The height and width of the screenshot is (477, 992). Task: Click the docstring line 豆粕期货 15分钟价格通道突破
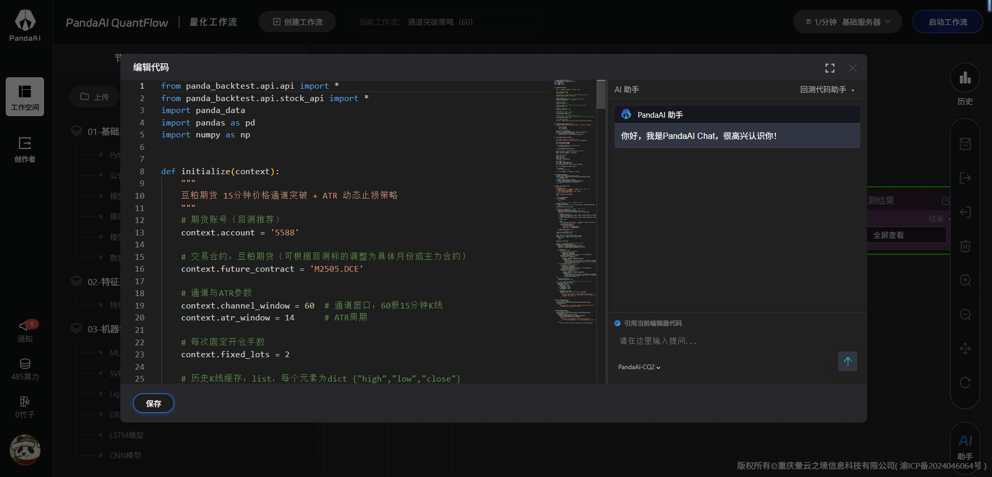coord(289,195)
